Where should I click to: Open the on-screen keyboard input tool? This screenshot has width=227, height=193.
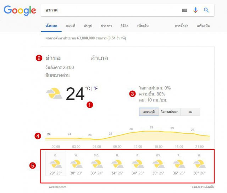coord(184,10)
